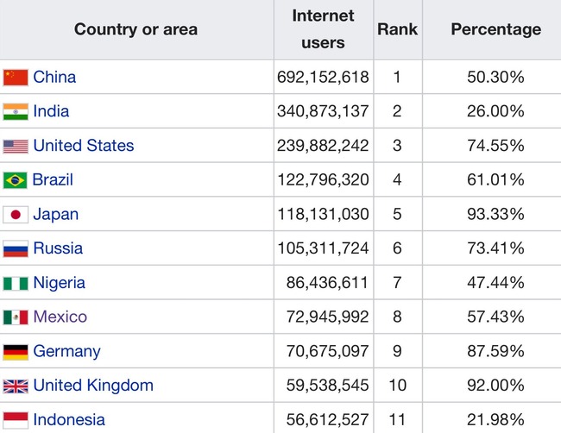Click the Country or area header
The height and width of the screenshot is (433, 561).
(136, 29)
